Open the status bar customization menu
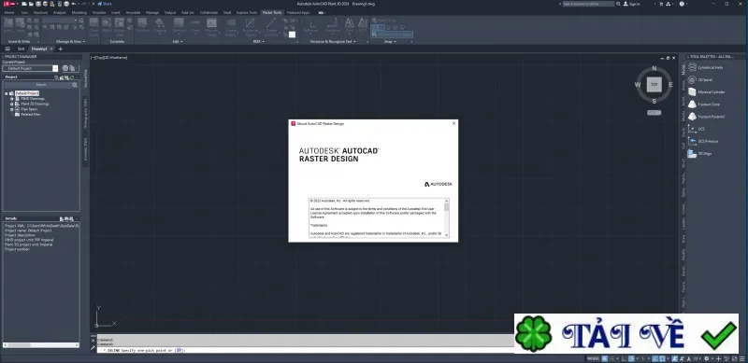Screen dimensions: 748x363 [x=741, y=358]
